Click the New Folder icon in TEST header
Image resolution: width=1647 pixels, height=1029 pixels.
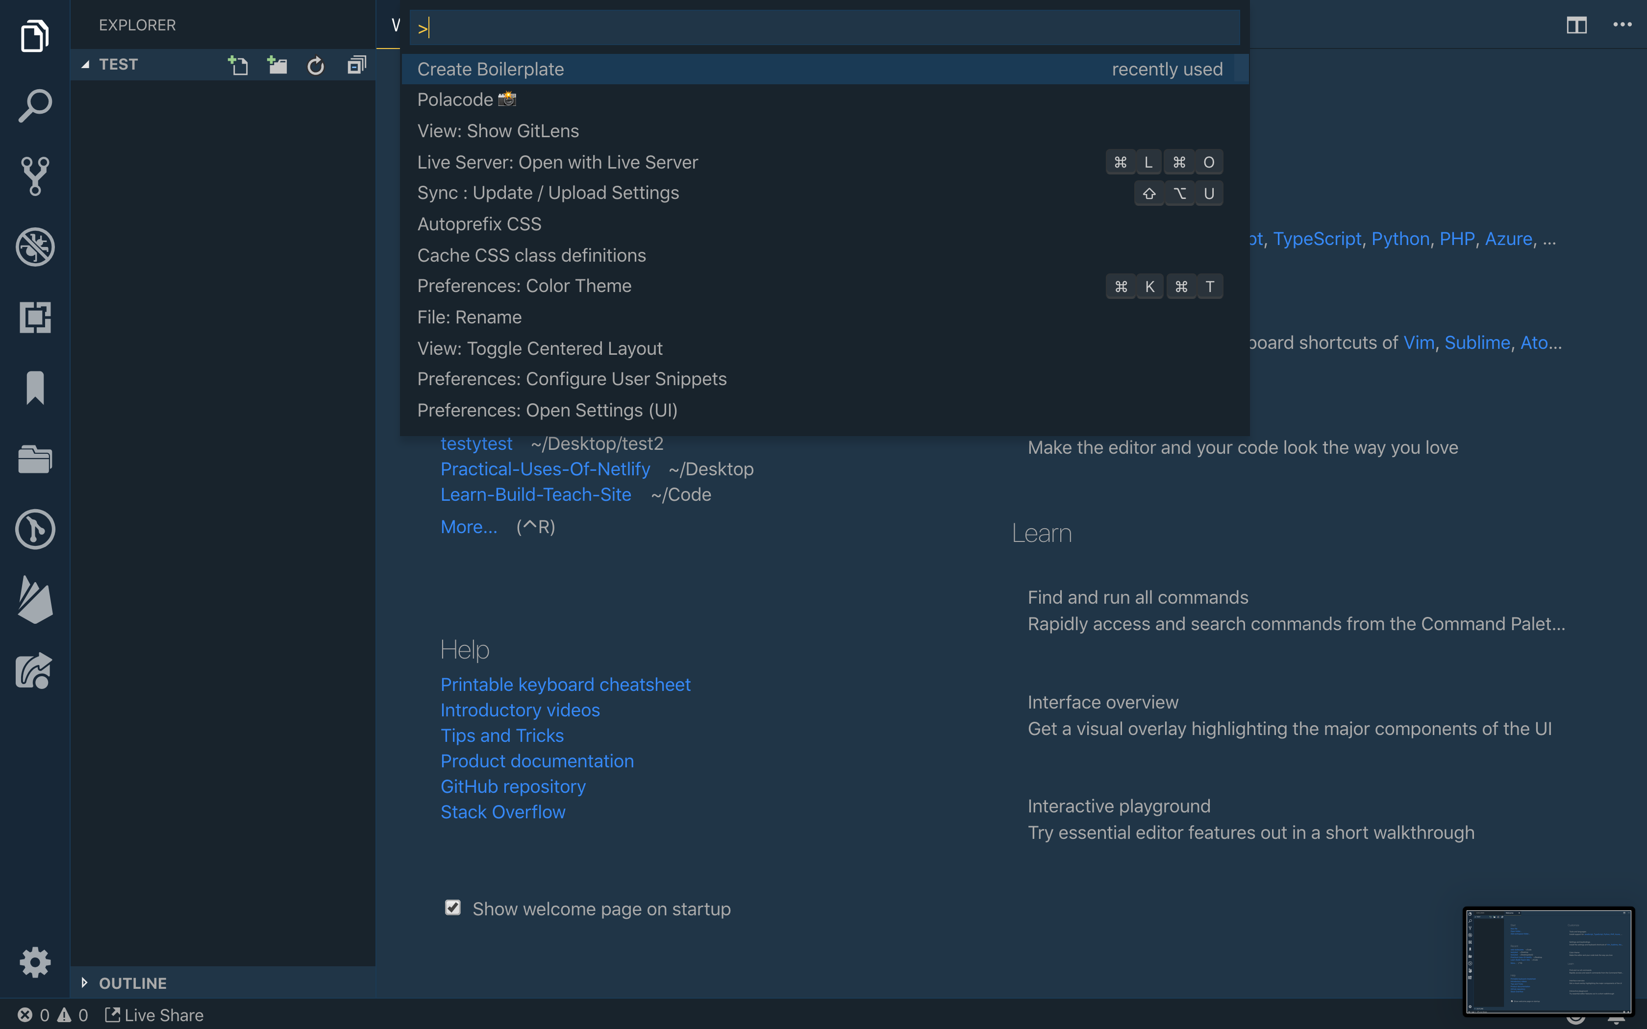point(277,65)
